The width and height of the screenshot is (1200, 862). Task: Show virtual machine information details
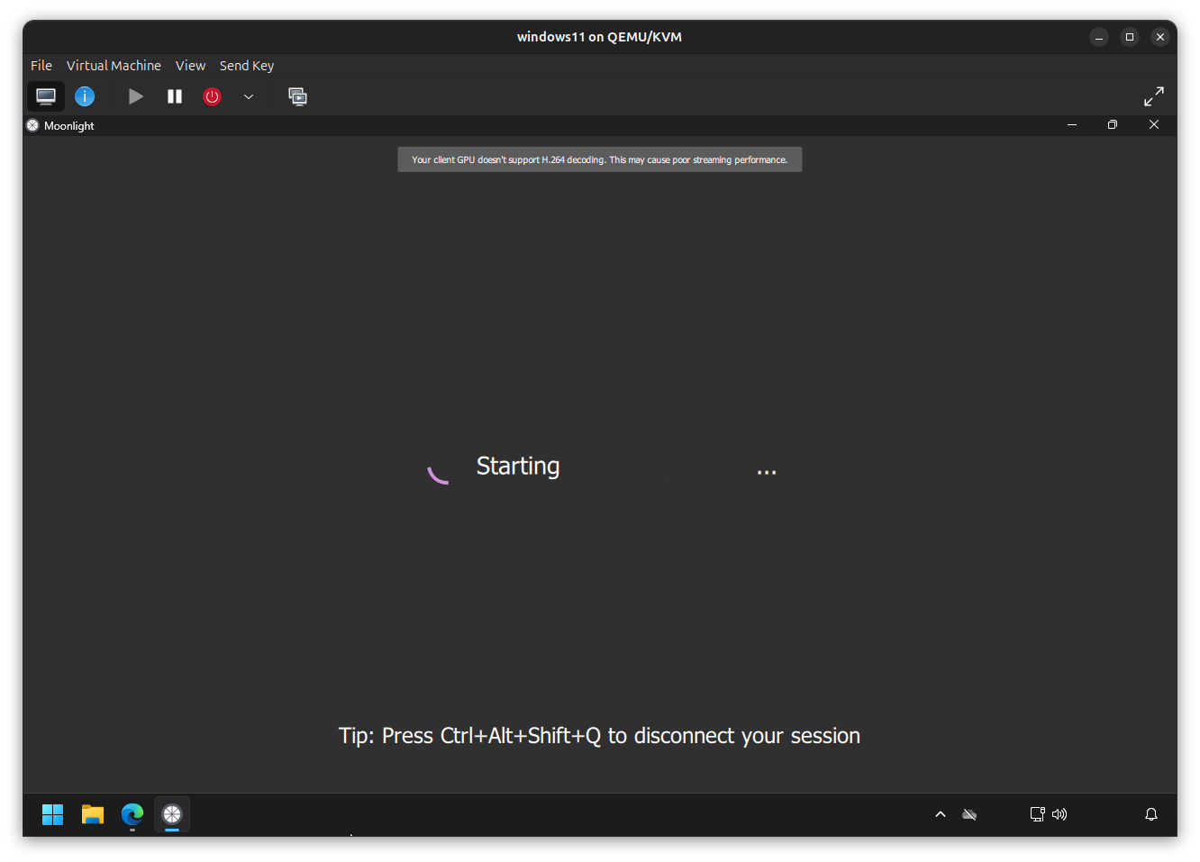(x=85, y=96)
